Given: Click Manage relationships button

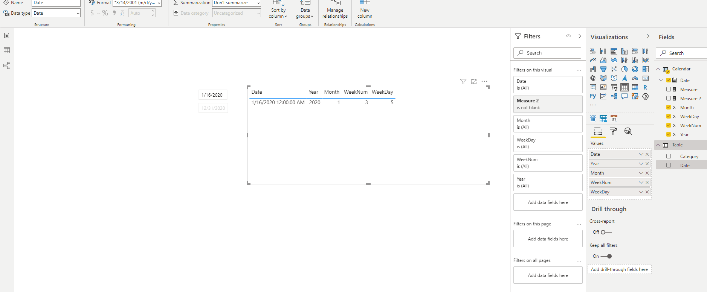Looking at the screenshot, I should coord(335,10).
